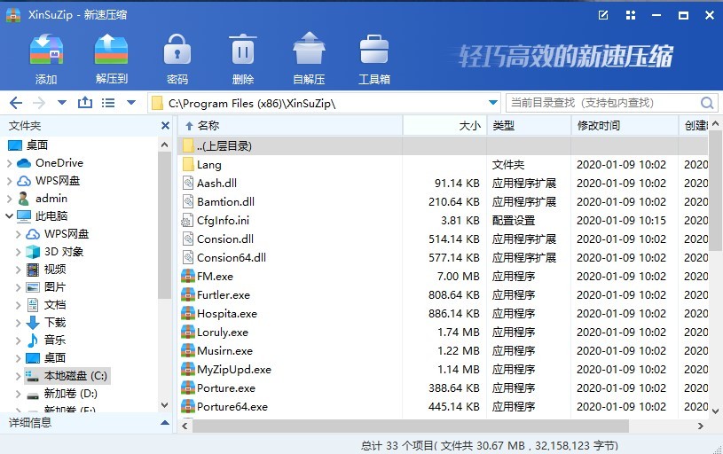Select the Consion64.dll file
This screenshot has width=723, height=454.
[x=443, y=258]
